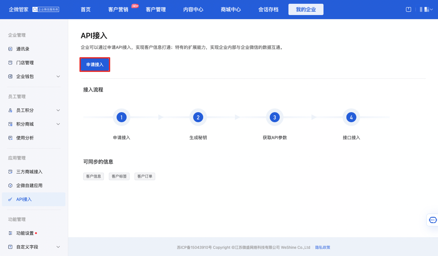
Task: Open the 会话存档 menu item
Action: (x=268, y=9)
